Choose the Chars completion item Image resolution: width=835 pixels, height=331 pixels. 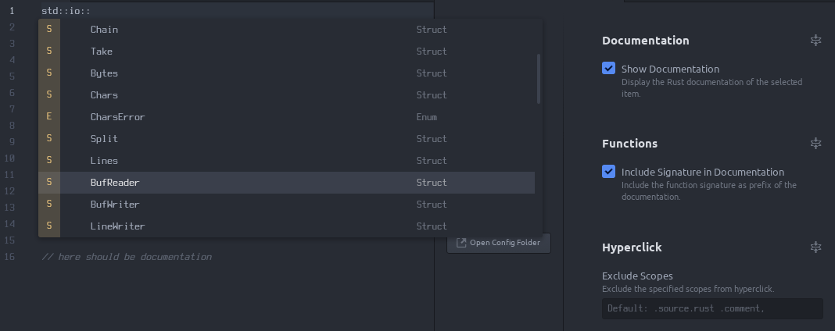coord(104,95)
